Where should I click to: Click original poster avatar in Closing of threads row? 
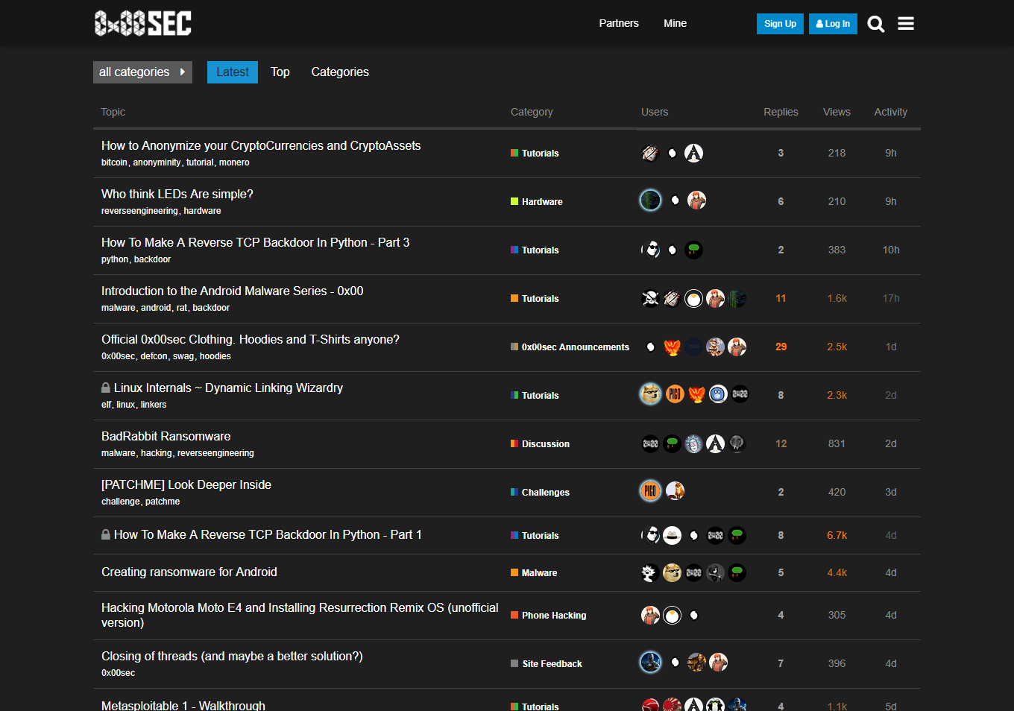[x=650, y=662]
